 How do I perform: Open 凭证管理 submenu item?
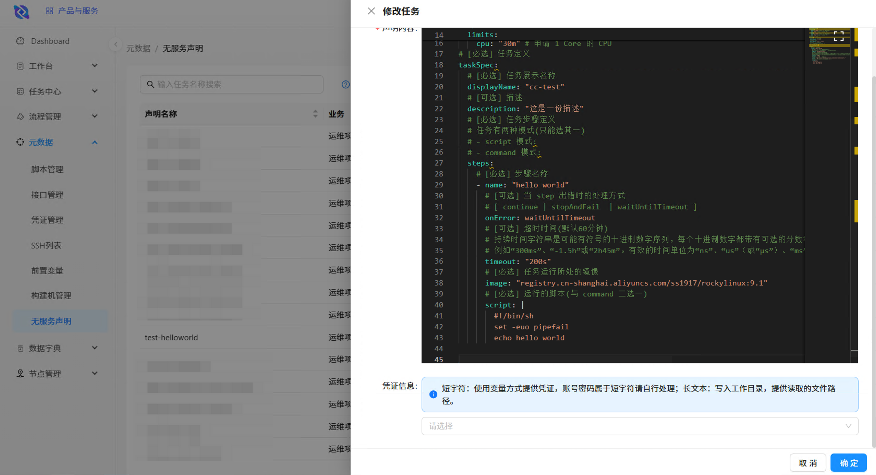(x=47, y=220)
